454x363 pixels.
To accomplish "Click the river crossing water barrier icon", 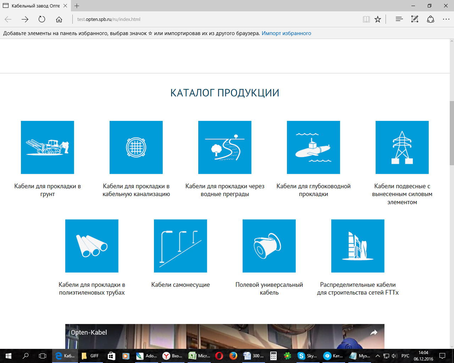I will [x=225, y=147].
